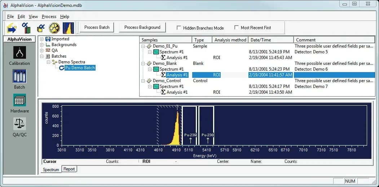Click the yellow peak in the spectrum
Viewport: 379px width, 187px height.
177,132
